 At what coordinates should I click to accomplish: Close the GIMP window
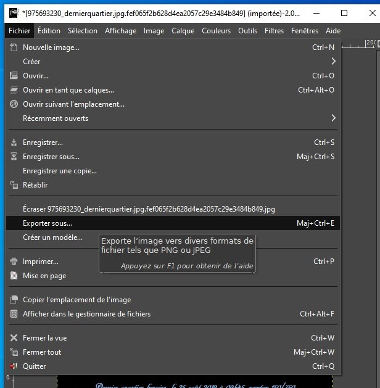pyautogui.click(x=372, y=13)
